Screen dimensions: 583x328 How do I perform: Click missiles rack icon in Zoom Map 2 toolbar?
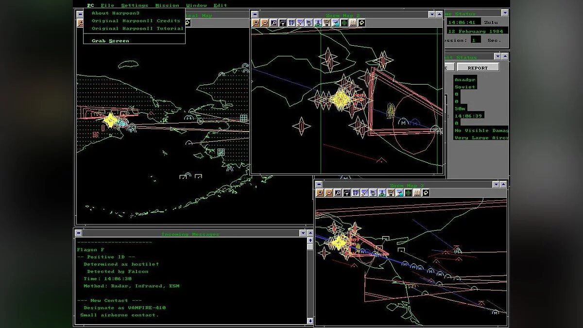tap(354, 23)
